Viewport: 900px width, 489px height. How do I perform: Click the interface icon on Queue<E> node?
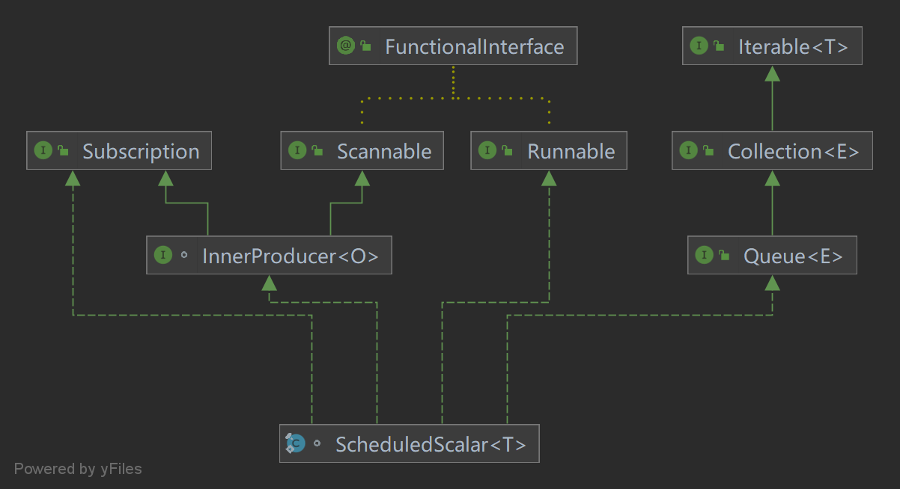pyautogui.click(x=704, y=256)
